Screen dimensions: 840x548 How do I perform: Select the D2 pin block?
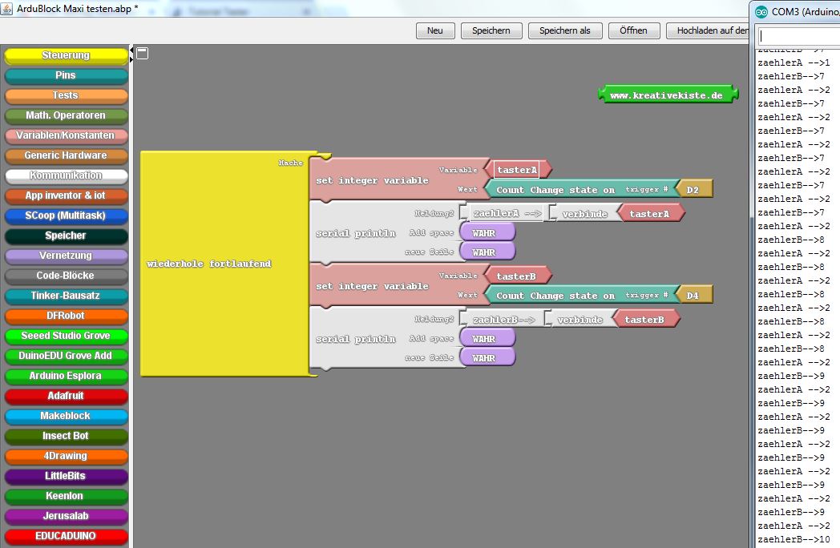coord(693,190)
